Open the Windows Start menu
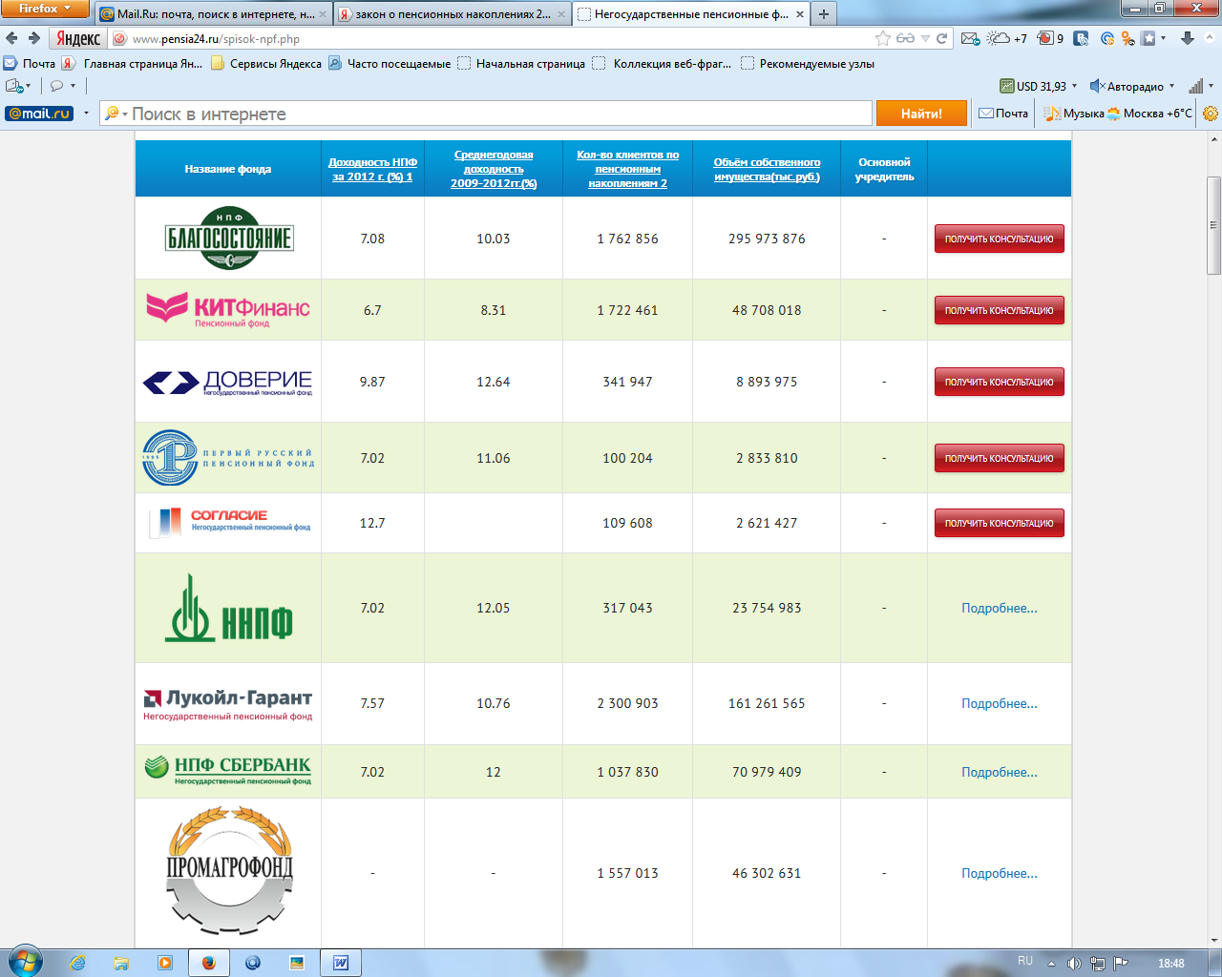1222x977 pixels. click(x=25, y=962)
